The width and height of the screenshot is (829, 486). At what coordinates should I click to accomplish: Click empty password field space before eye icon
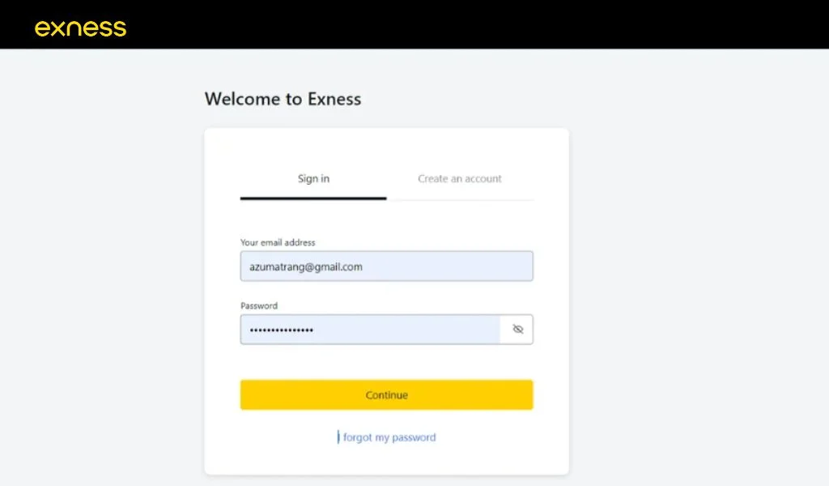[421, 330]
